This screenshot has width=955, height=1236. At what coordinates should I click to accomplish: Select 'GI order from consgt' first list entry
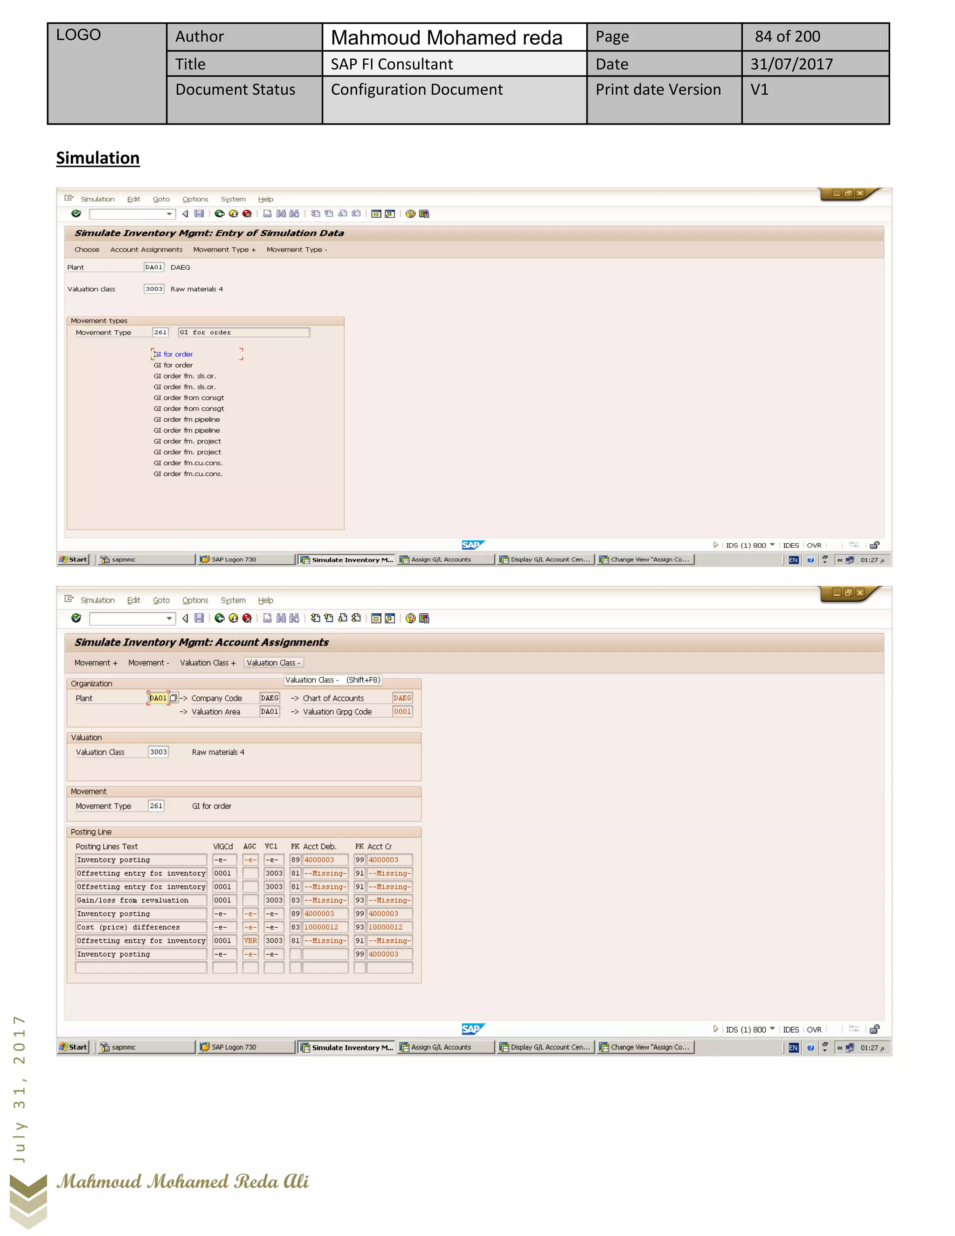click(189, 398)
